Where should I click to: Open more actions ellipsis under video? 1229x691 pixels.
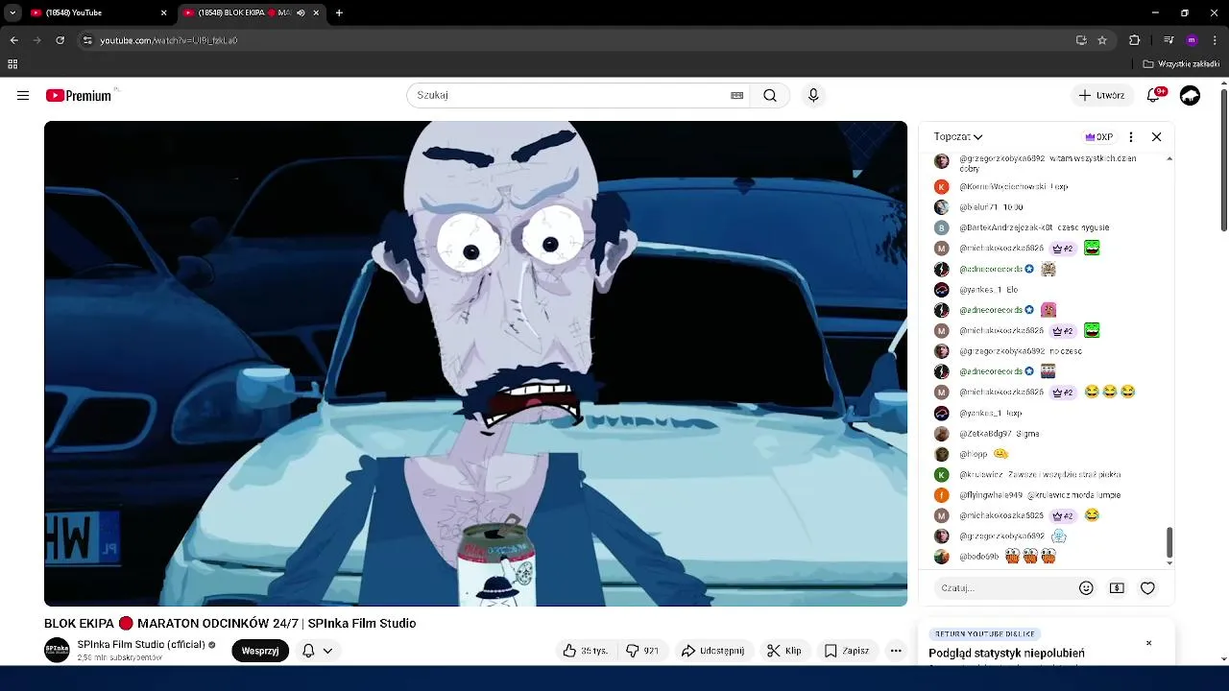[896, 651]
